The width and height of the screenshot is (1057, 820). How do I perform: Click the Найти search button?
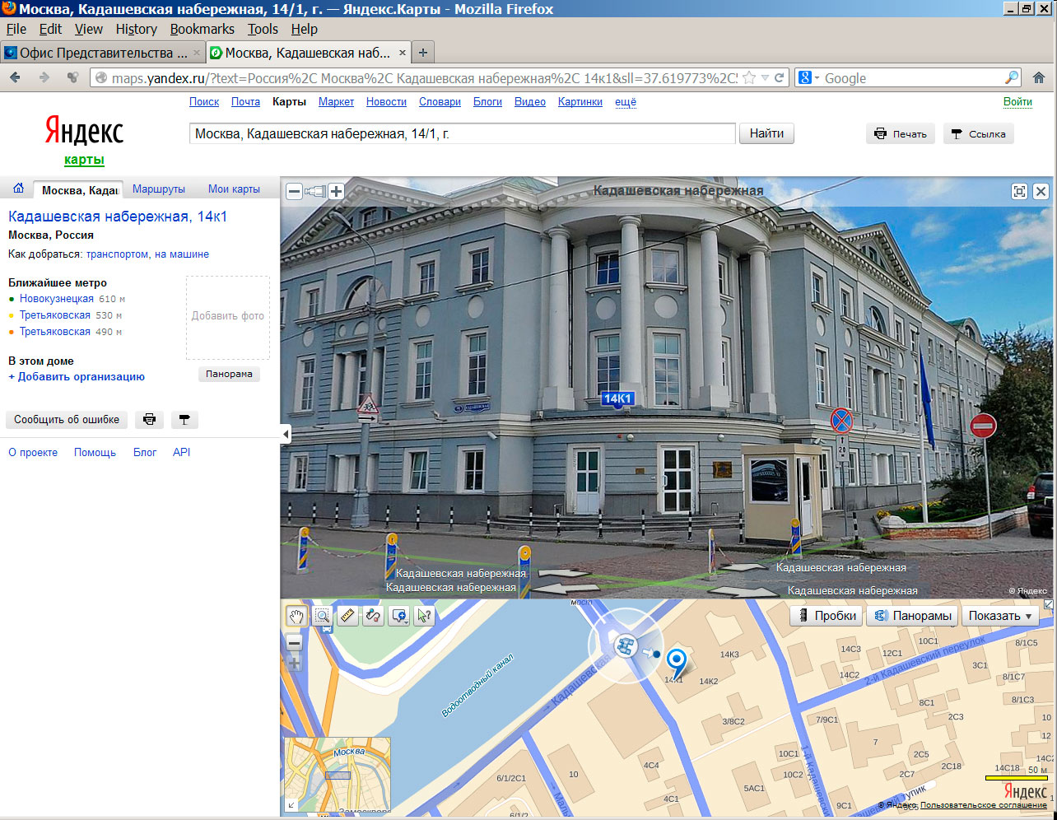[x=766, y=133]
